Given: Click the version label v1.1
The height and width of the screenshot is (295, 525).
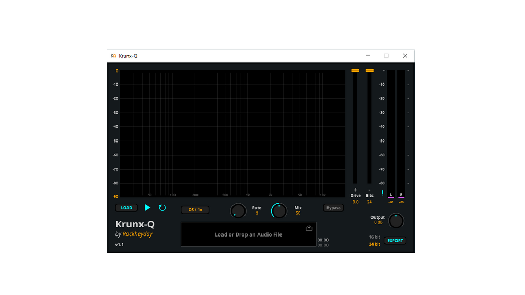Looking at the screenshot, I should tap(120, 245).
